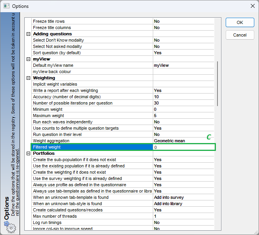Click the gear icon in sidebar
The height and width of the screenshot is (235, 259).
tap(10, 227)
